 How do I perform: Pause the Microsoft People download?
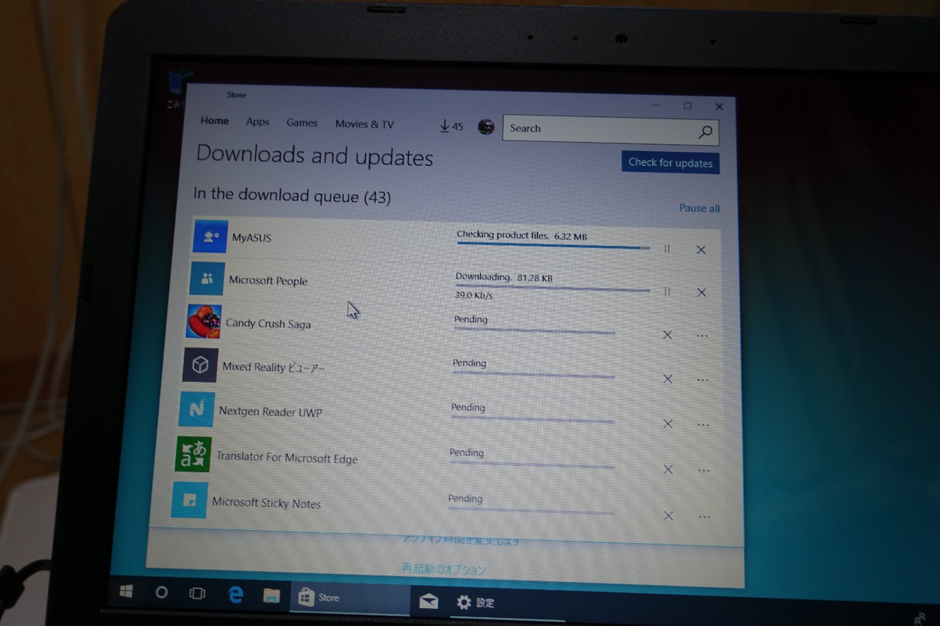click(667, 291)
